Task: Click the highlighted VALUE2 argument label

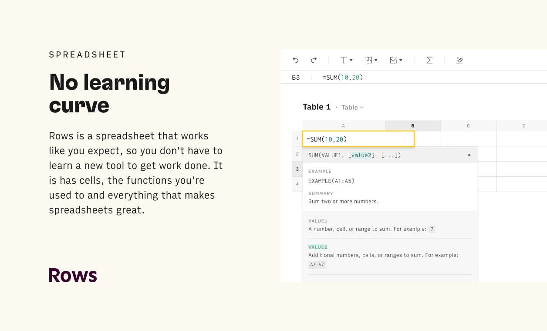Action: pos(317,247)
